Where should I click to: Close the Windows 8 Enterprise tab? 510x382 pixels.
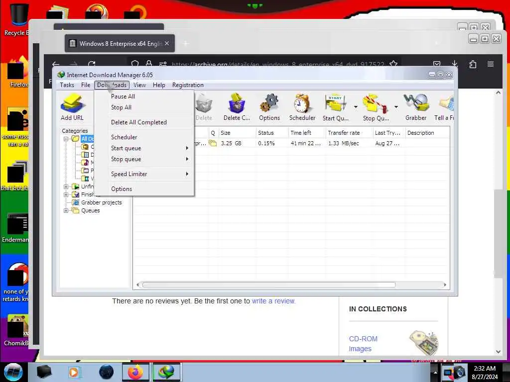point(167,43)
